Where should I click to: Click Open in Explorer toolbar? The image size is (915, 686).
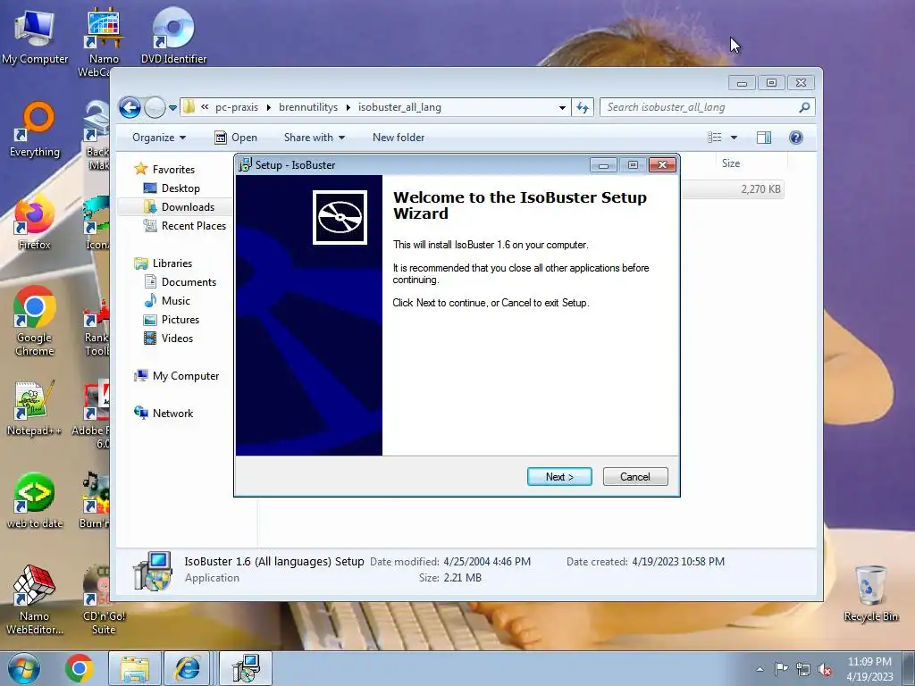pos(236,138)
